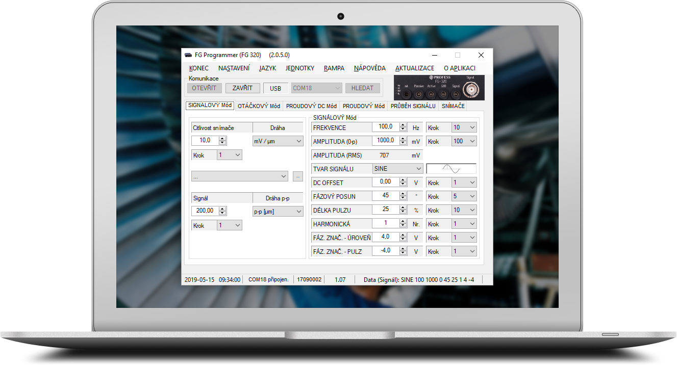Click the sine waveform preview
The image size is (677, 365).
(x=451, y=169)
